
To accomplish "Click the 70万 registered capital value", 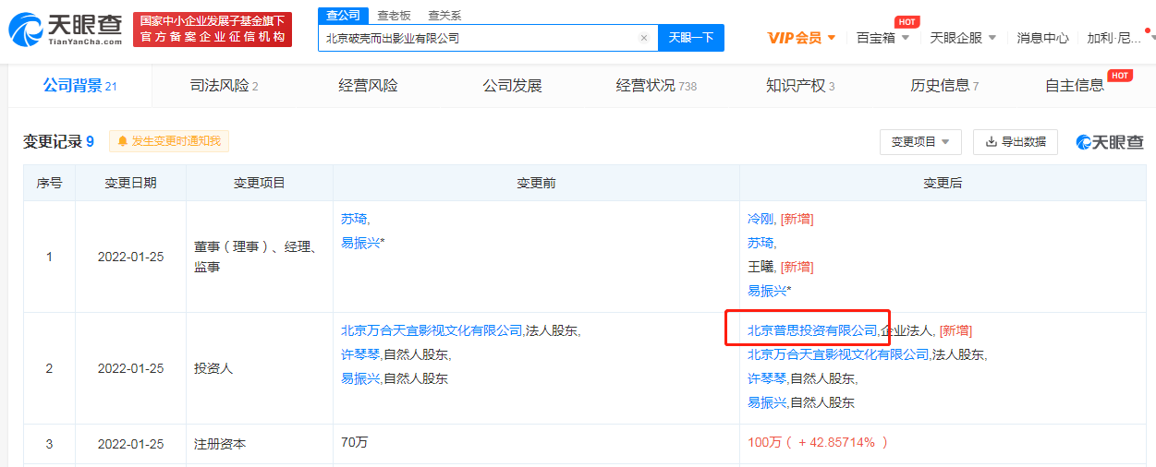I will coord(354,443).
